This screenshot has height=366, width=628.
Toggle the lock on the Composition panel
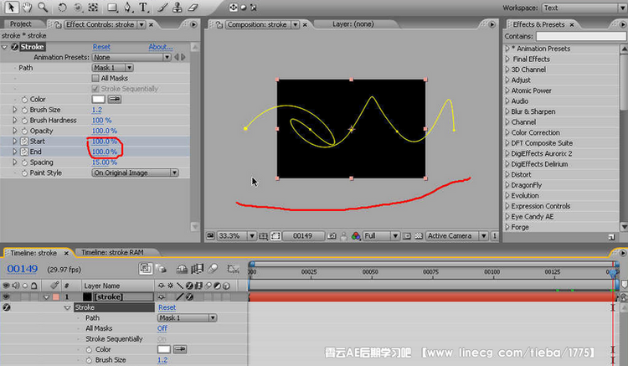219,24
